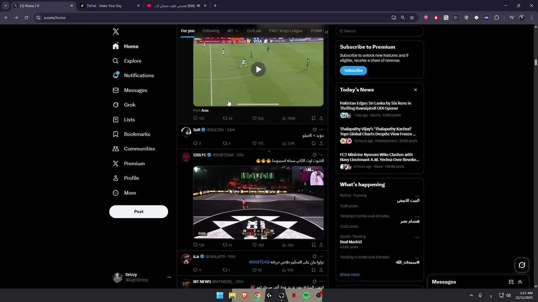
Task: Bookmark the SXB FC post
Action: [314, 245]
